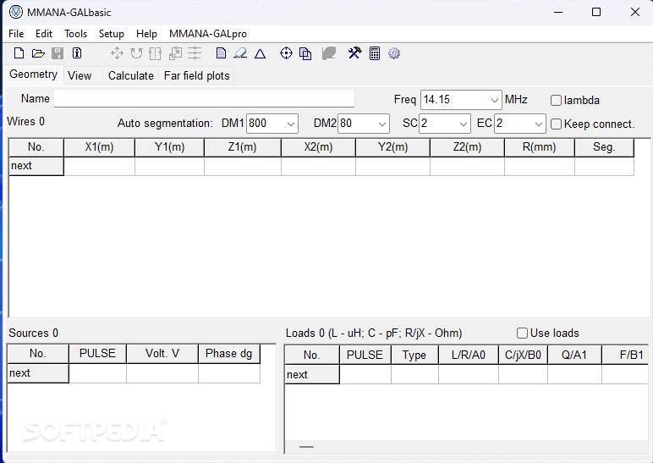Click the triangle toolbar icon

click(260, 54)
